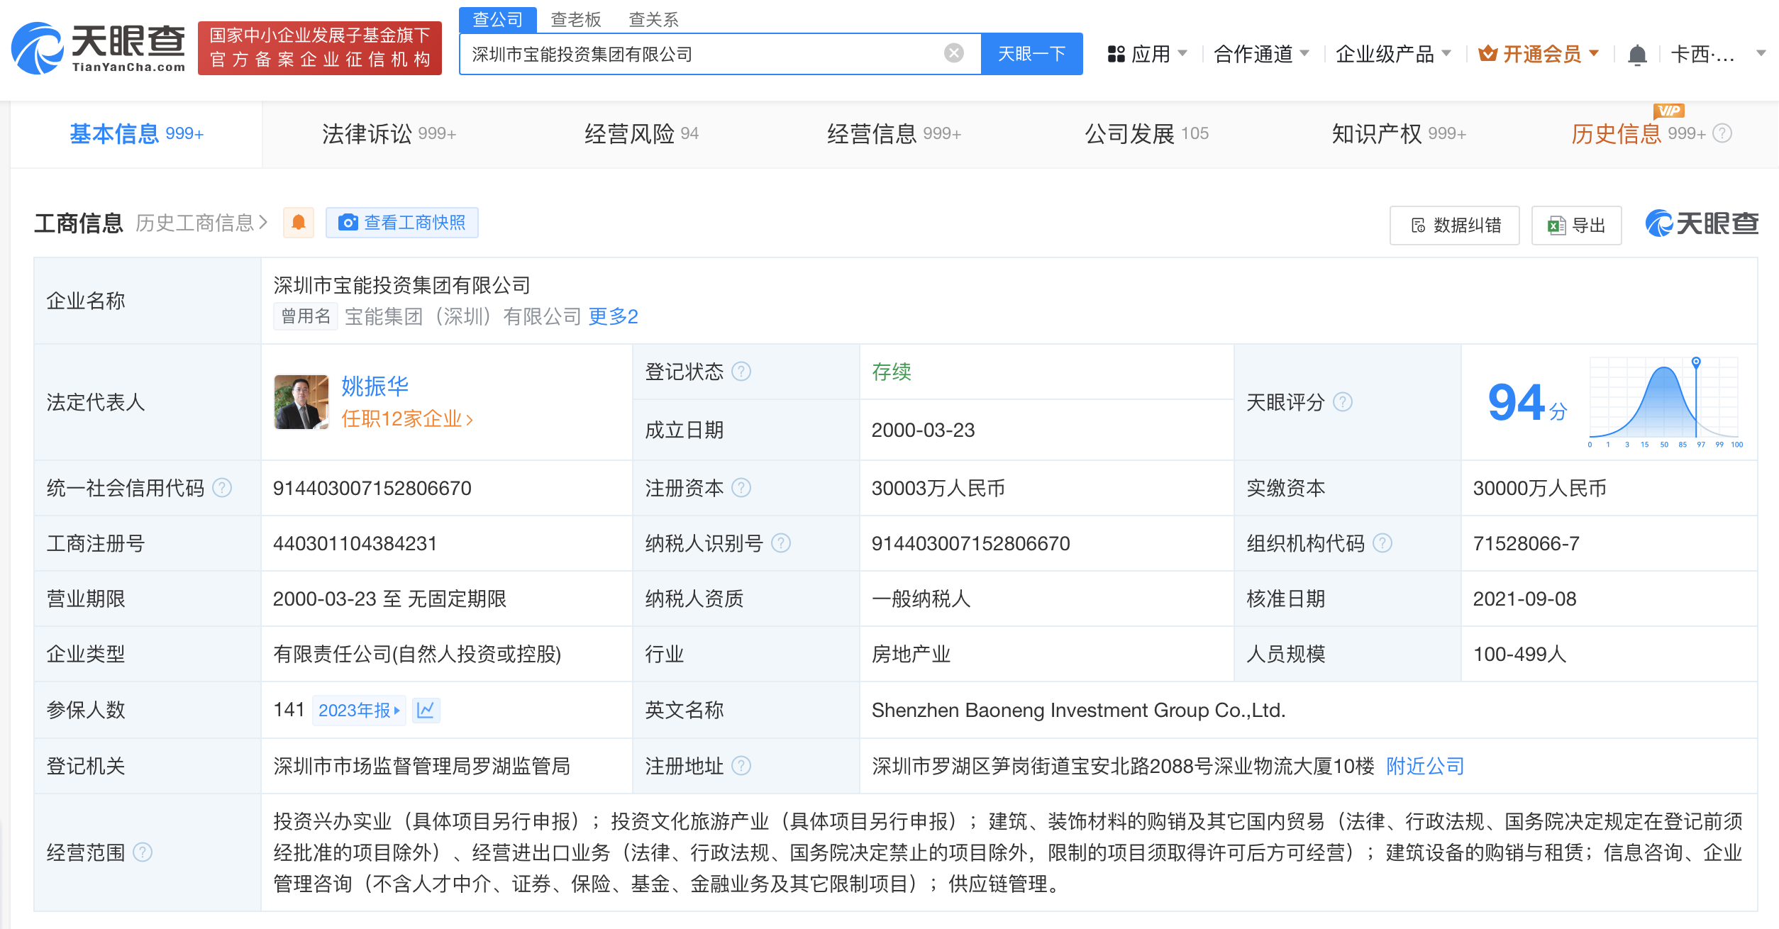Switch to the 知识产权 tab
The width and height of the screenshot is (1779, 929).
coord(1399,133)
